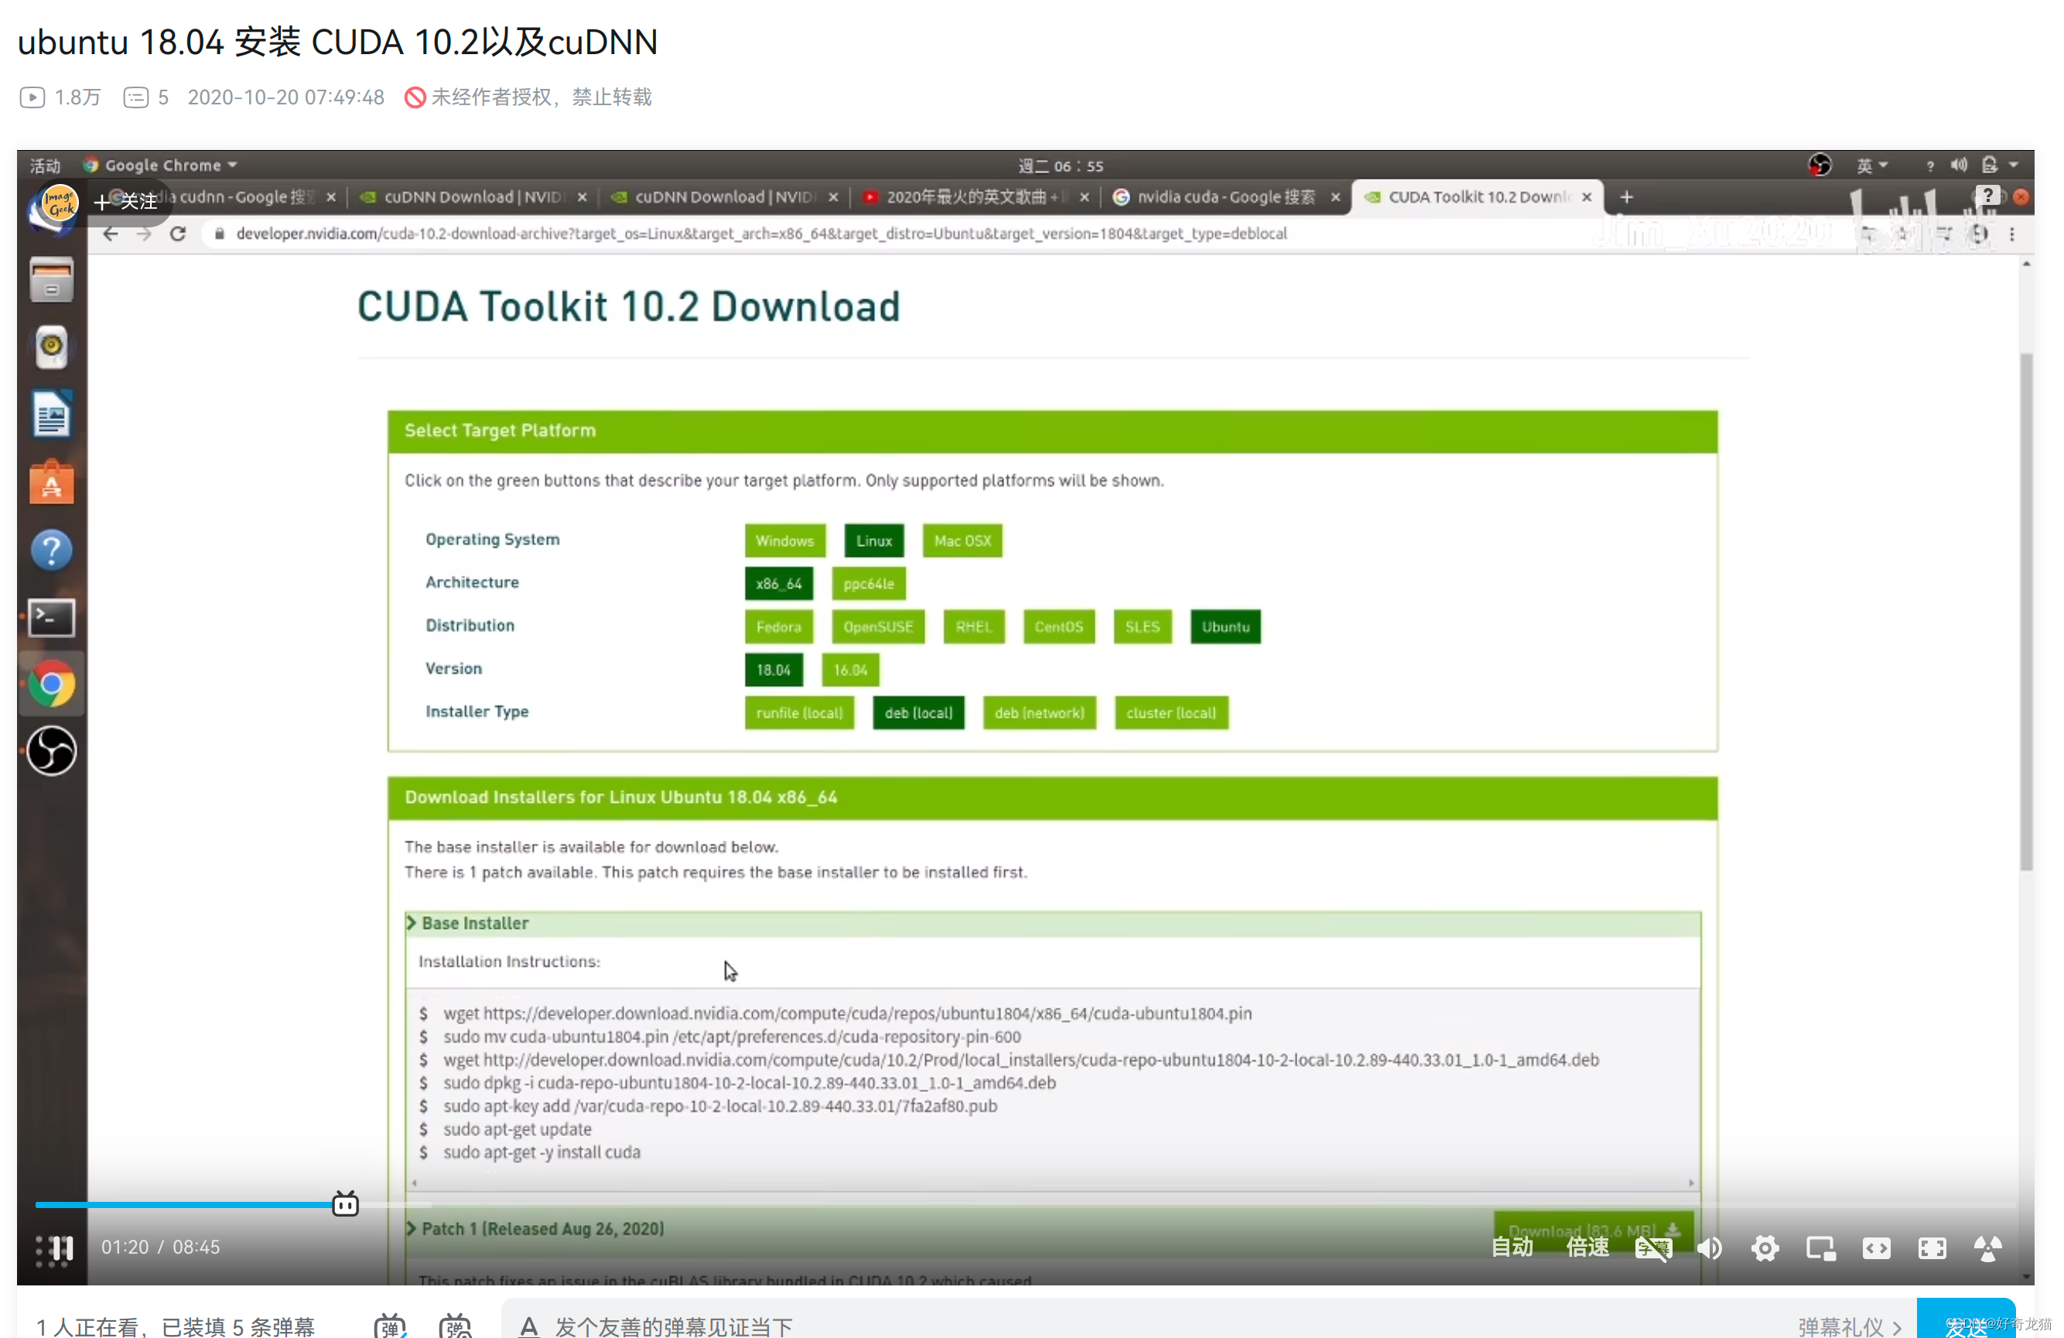Image resolution: width=2064 pixels, height=1338 pixels.
Task: Switch to wide-screen player mode
Action: coord(1877,1248)
